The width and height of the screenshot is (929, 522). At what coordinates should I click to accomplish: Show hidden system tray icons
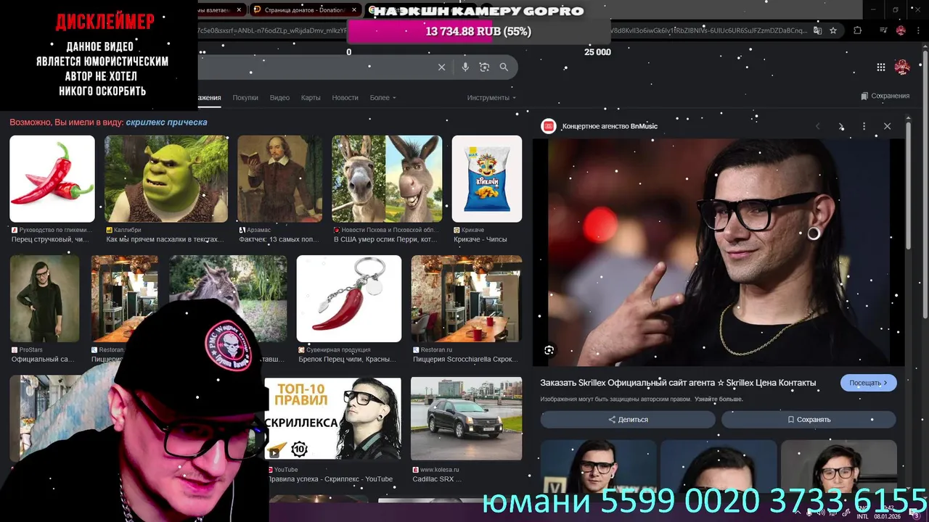click(x=798, y=513)
